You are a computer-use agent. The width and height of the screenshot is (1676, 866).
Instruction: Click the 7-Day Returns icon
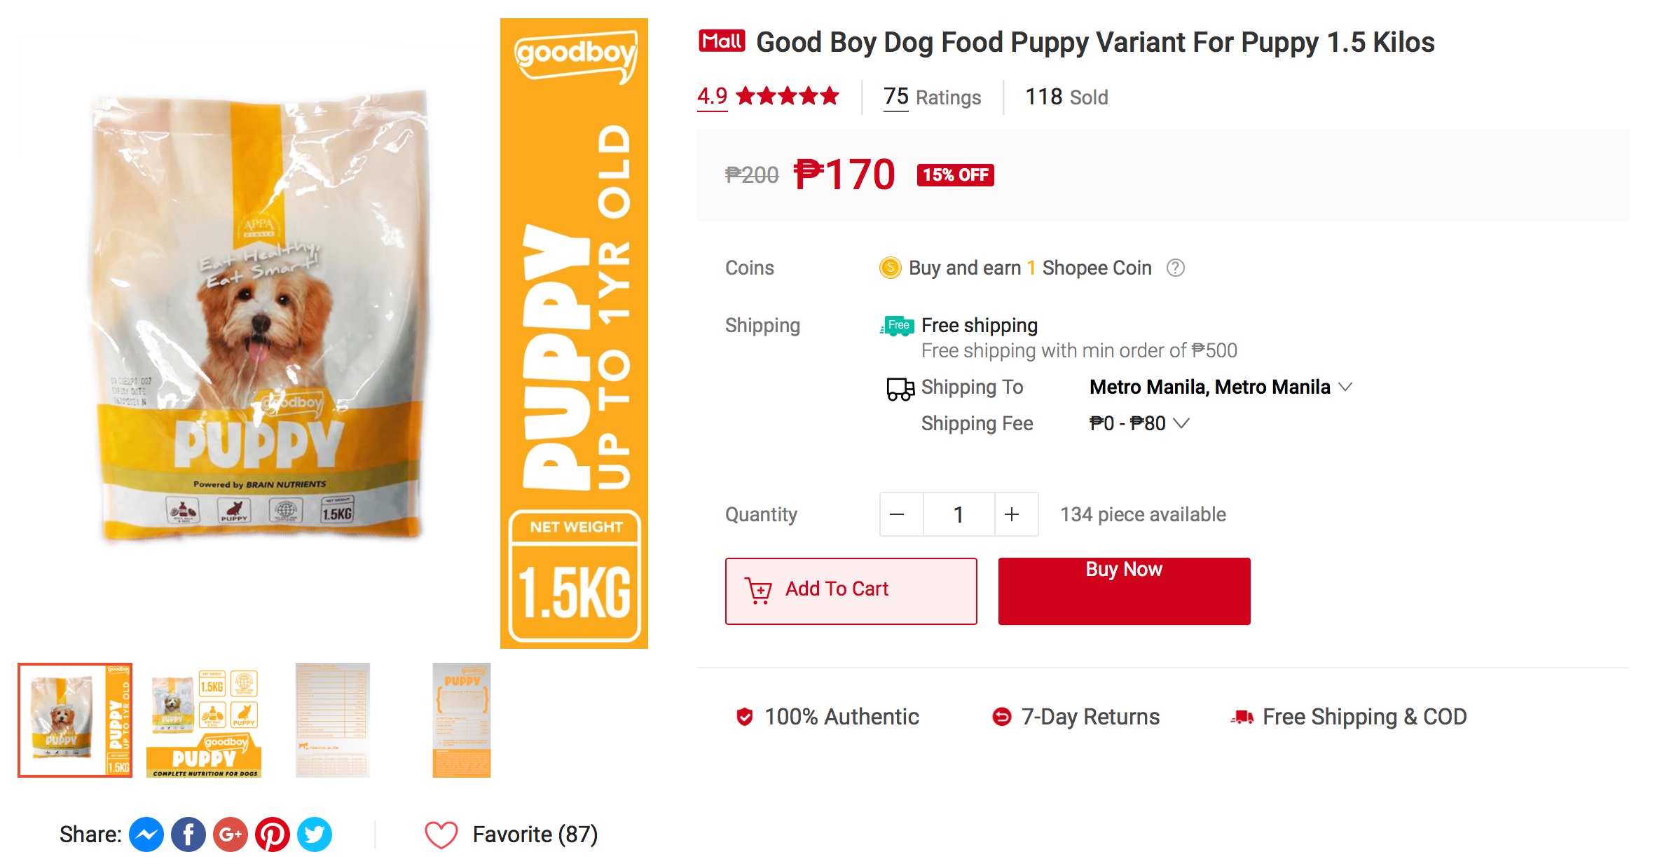(x=1000, y=716)
